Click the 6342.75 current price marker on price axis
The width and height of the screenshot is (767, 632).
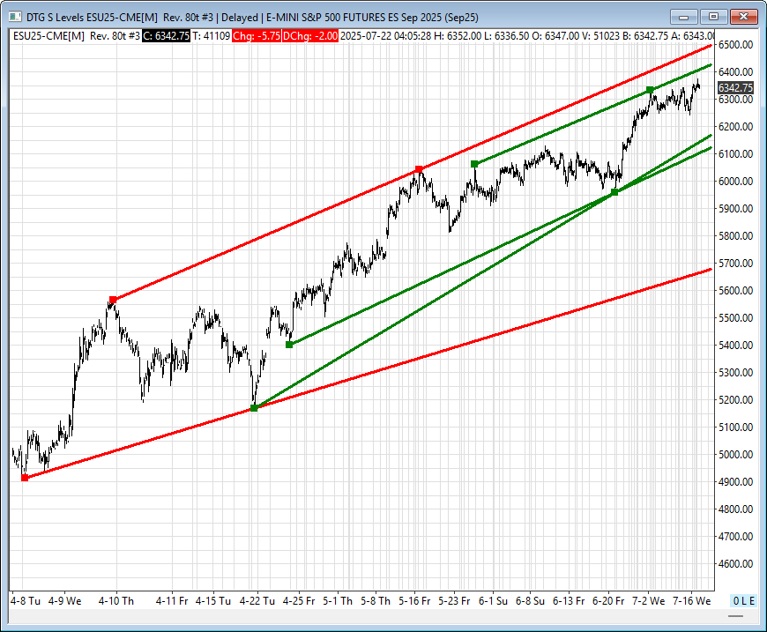[735, 87]
